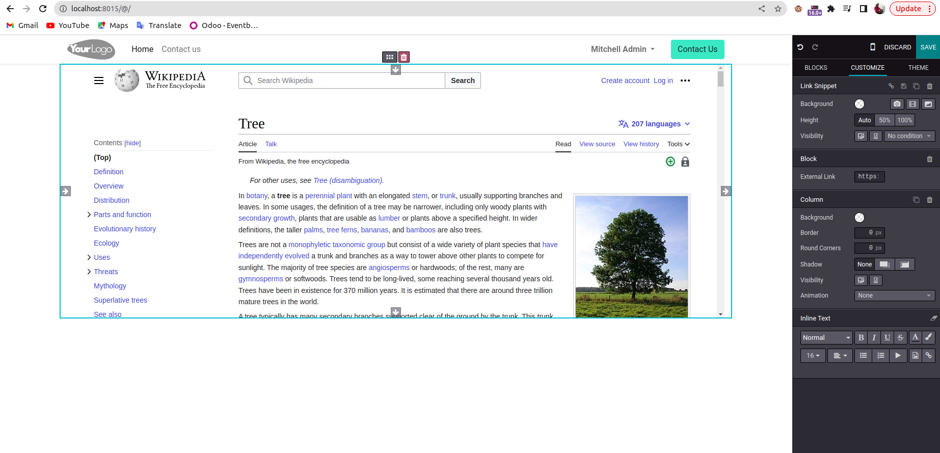This screenshot has width=940, height=453.
Task: Open the font size 16 dropdown
Action: click(x=813, y=356)
